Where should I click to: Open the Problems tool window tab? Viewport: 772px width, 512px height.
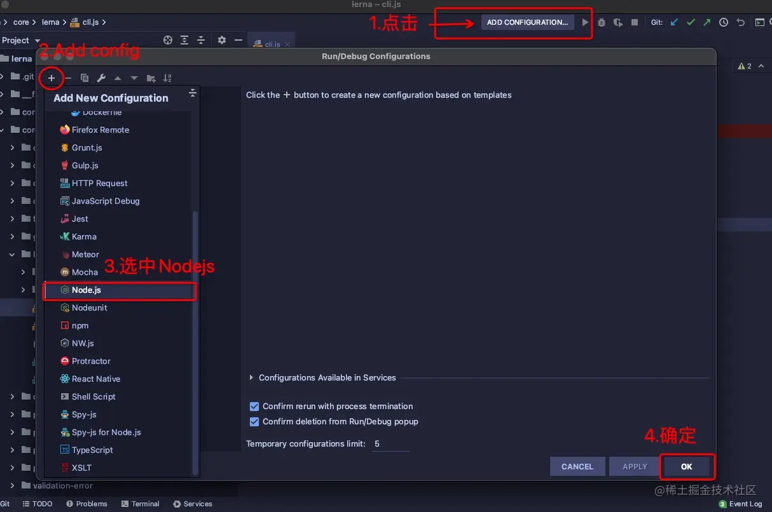86,504
